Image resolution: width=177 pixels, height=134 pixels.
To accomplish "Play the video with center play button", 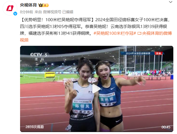I will 96,88.
